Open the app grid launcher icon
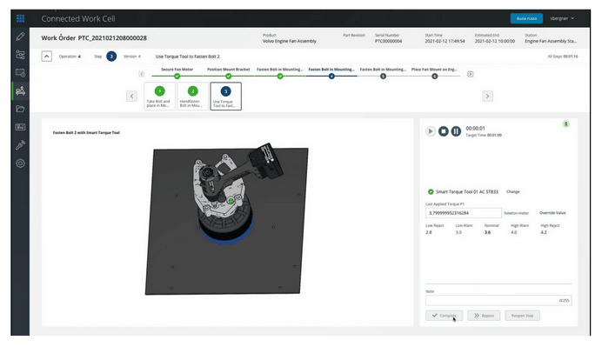The width and height of the screenshot is (602, 347). tap(20, 18)
